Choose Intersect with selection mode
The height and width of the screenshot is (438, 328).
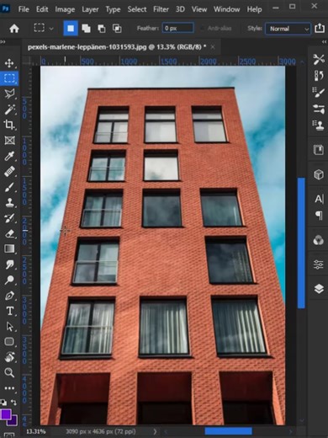(x=117, y=29)
